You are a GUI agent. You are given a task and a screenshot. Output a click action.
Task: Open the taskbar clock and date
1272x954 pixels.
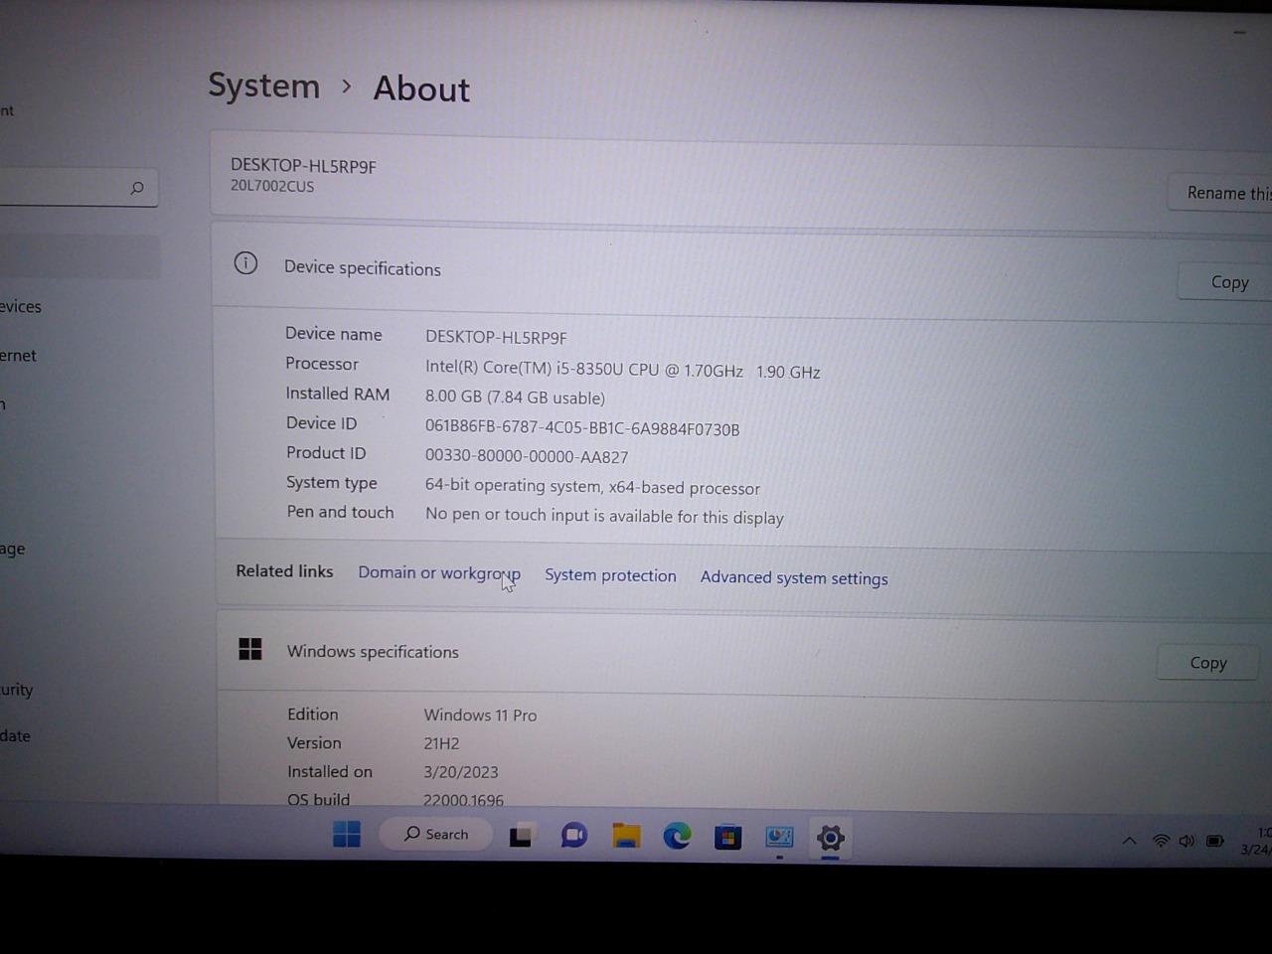(x=1256, y=841)
